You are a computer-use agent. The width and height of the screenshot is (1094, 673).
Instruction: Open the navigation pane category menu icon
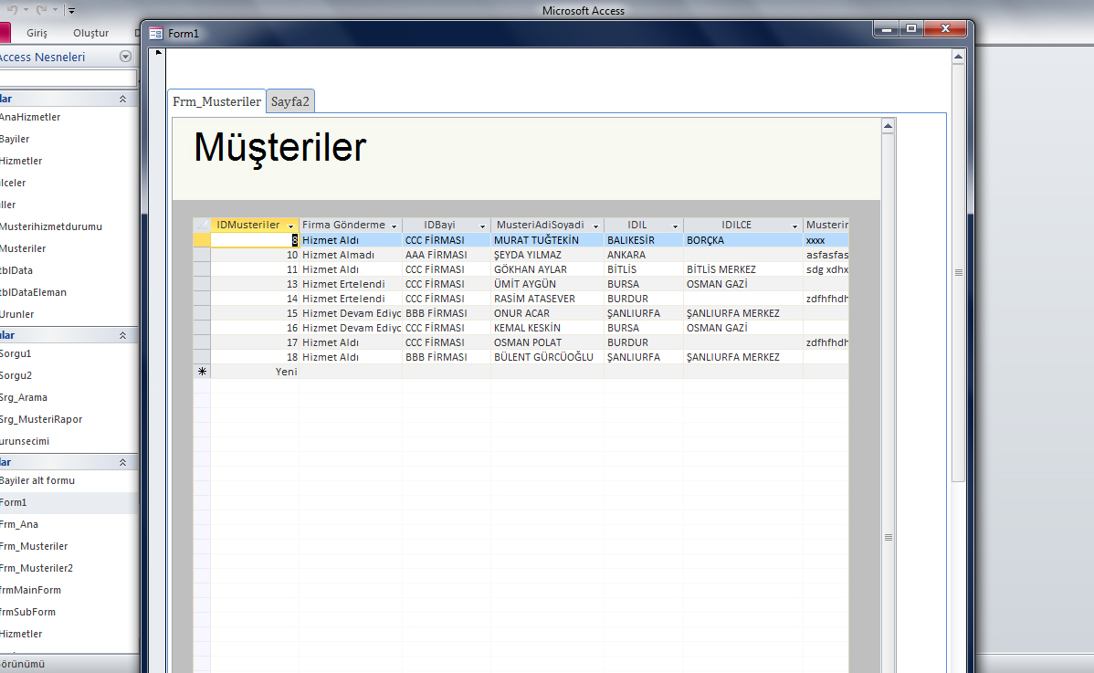pyautogui.click(x=125, y=57)
